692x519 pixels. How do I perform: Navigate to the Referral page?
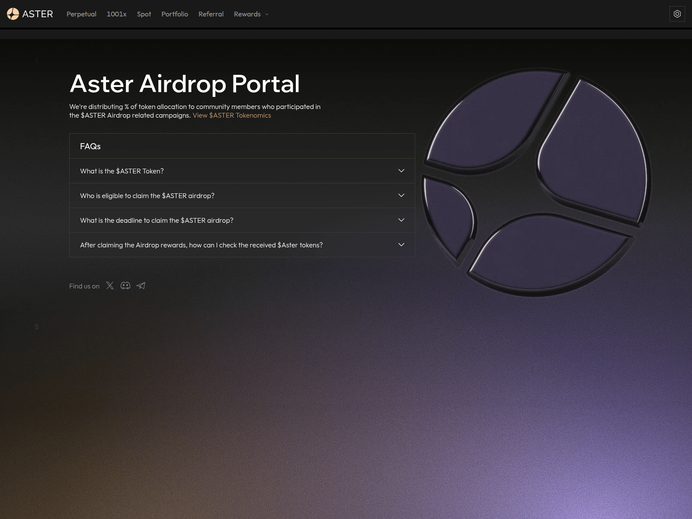point(211,14)
